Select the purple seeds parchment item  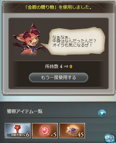[72, 131]
